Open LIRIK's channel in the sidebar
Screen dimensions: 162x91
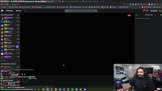tap(10, 22)
